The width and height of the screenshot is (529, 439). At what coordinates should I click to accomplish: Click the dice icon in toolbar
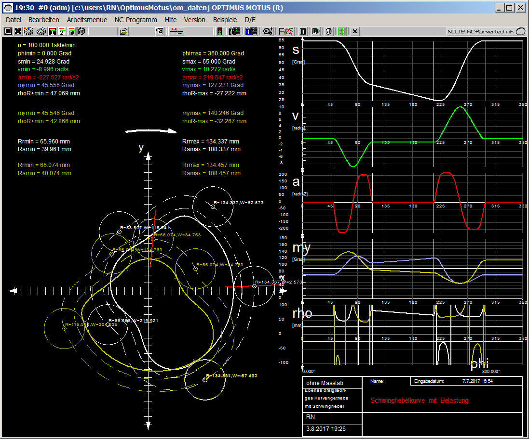81,31
